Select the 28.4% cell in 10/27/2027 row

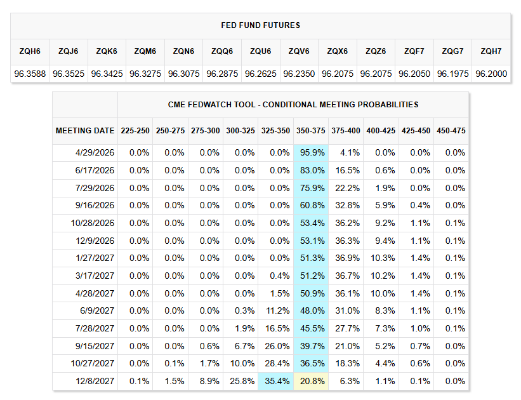[x=277, y=363]
